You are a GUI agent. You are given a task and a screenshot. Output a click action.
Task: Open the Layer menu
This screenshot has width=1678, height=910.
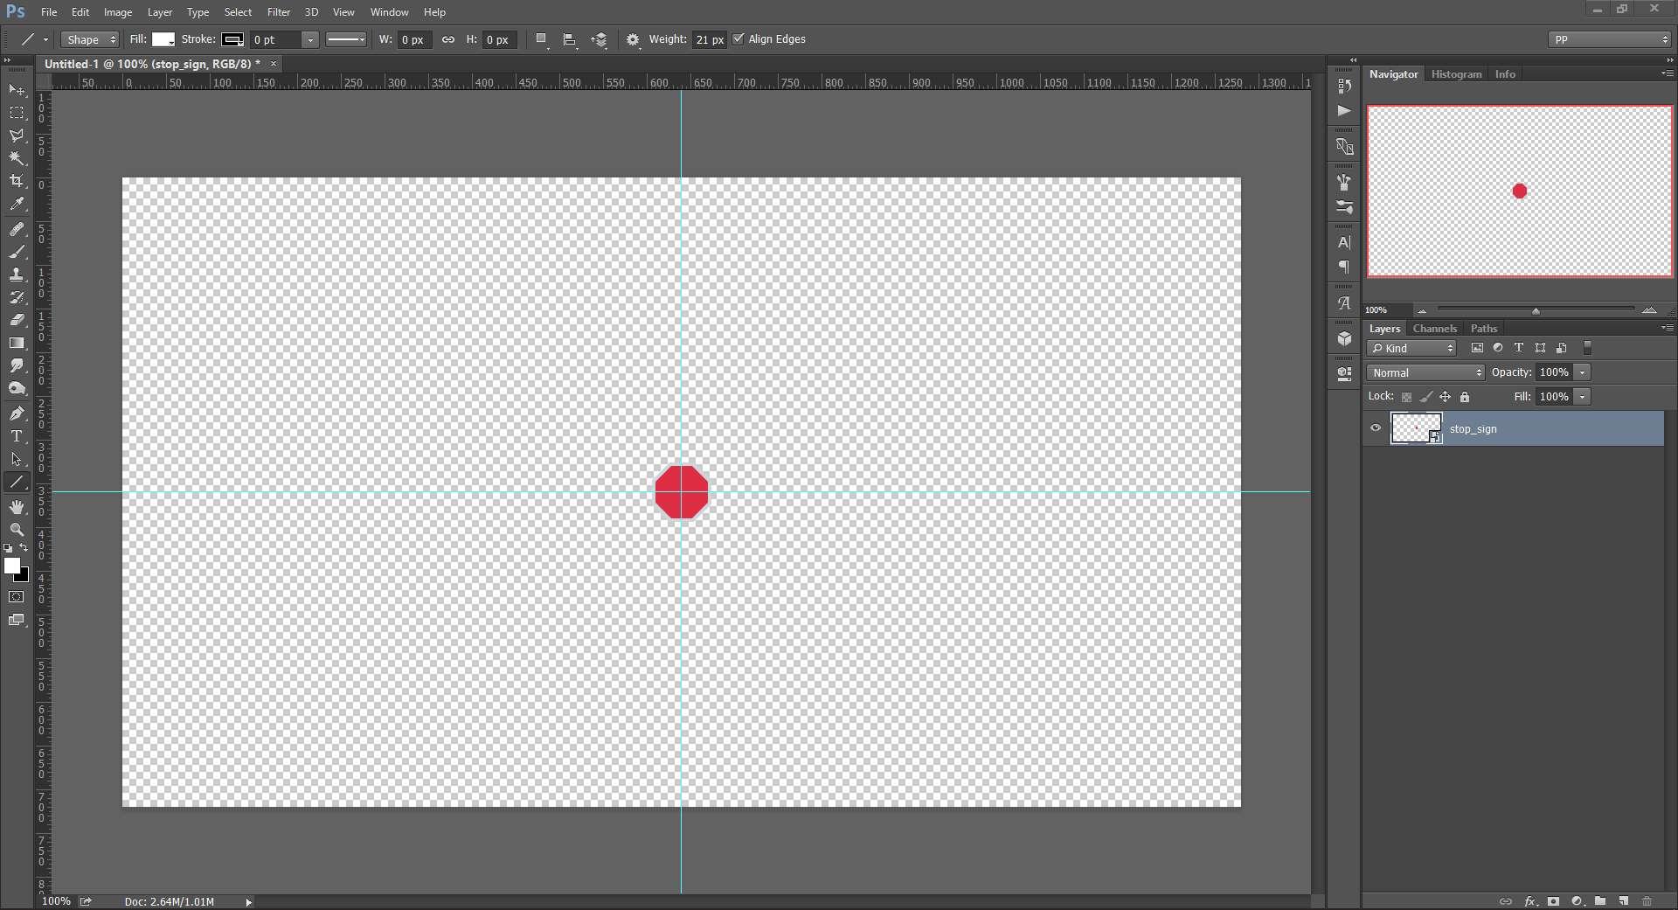pos(160,12)
